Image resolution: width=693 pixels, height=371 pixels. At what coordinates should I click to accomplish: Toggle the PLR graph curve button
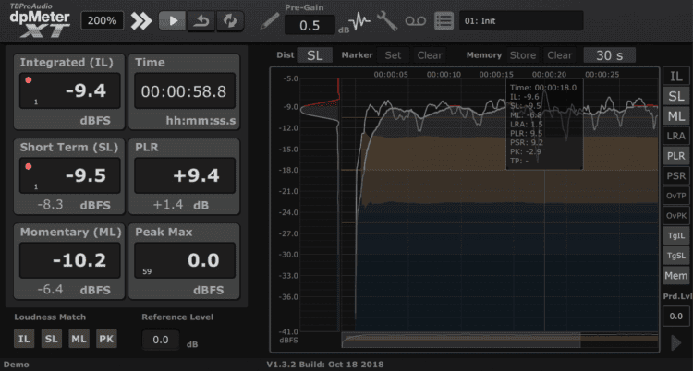[x=676, y=155]
